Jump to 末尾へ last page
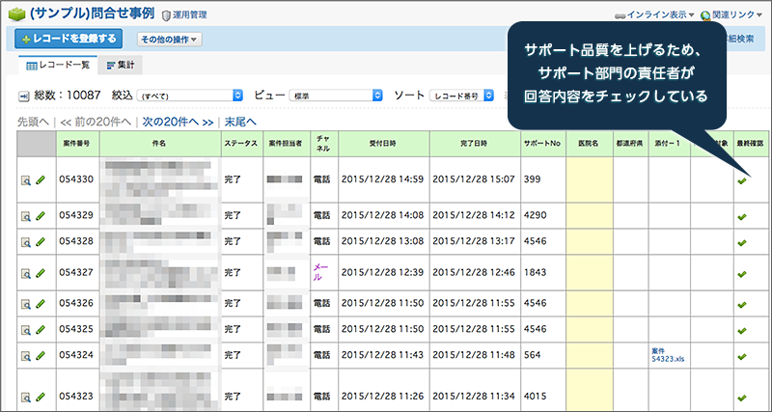 click(240, 123)
